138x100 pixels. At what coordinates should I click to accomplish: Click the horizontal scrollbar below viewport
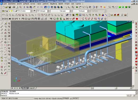[111, 88]
